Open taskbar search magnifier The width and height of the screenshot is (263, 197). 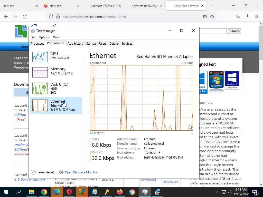point(18,192)
